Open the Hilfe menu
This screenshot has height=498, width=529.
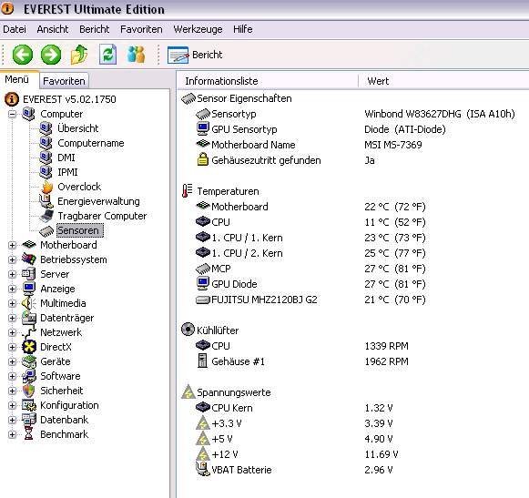242,29
